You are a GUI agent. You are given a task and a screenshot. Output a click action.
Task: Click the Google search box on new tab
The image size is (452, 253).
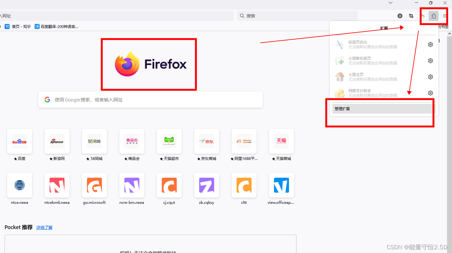pos(151,100)
